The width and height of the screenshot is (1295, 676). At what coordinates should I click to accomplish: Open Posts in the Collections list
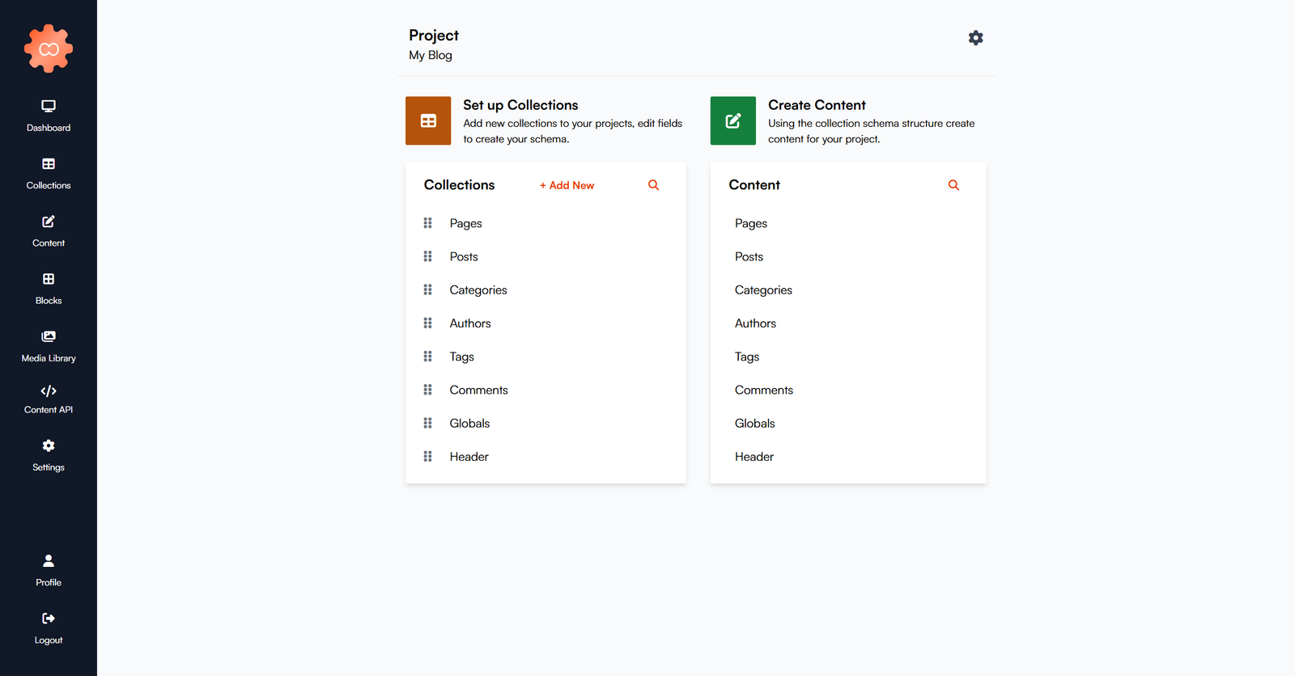click(x=464, y=257)
